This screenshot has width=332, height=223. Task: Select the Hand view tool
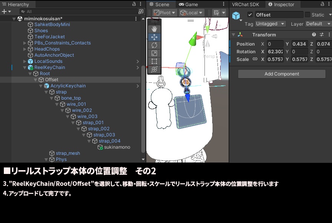(x=154, y=29)
